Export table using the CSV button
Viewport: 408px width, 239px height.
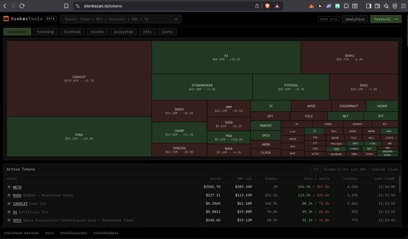tap(316, 169)
